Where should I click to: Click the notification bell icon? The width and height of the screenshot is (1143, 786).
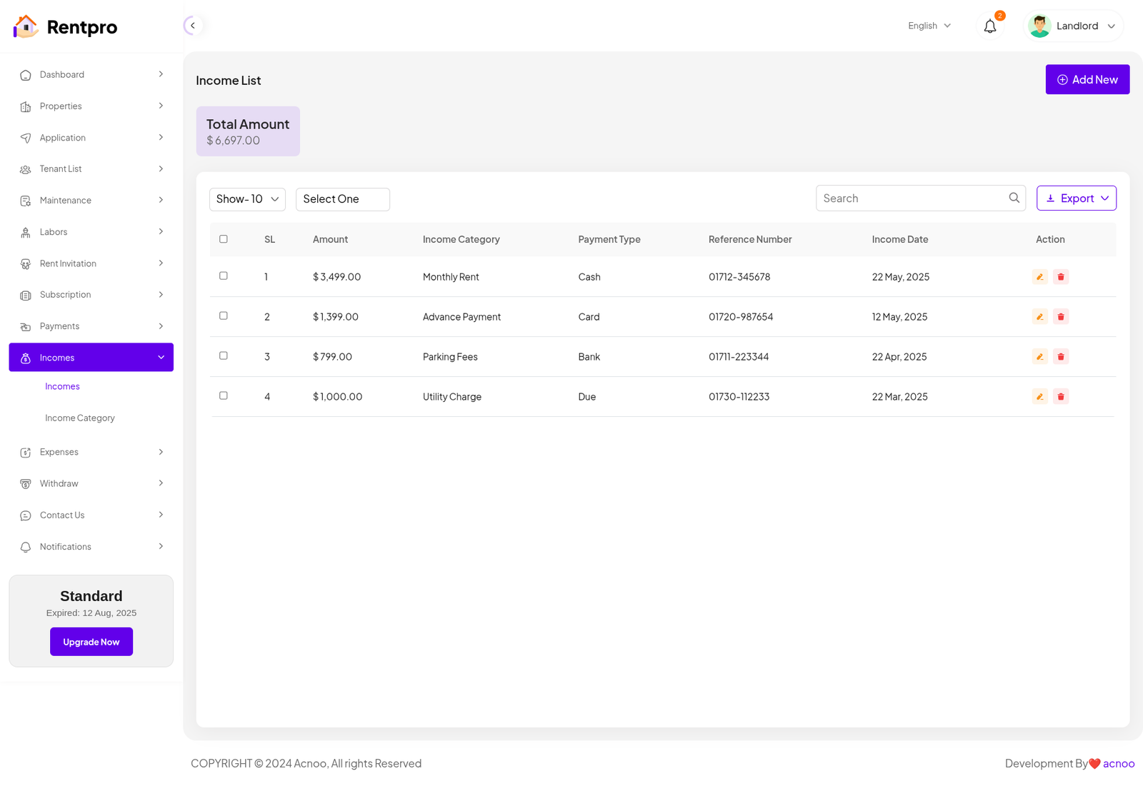[989, 26]
